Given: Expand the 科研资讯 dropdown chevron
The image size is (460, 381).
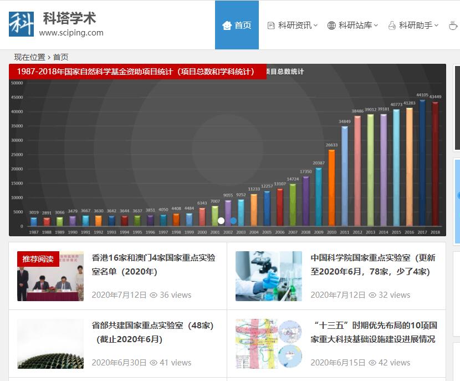Looking at the screenshot, I should 314,25.
